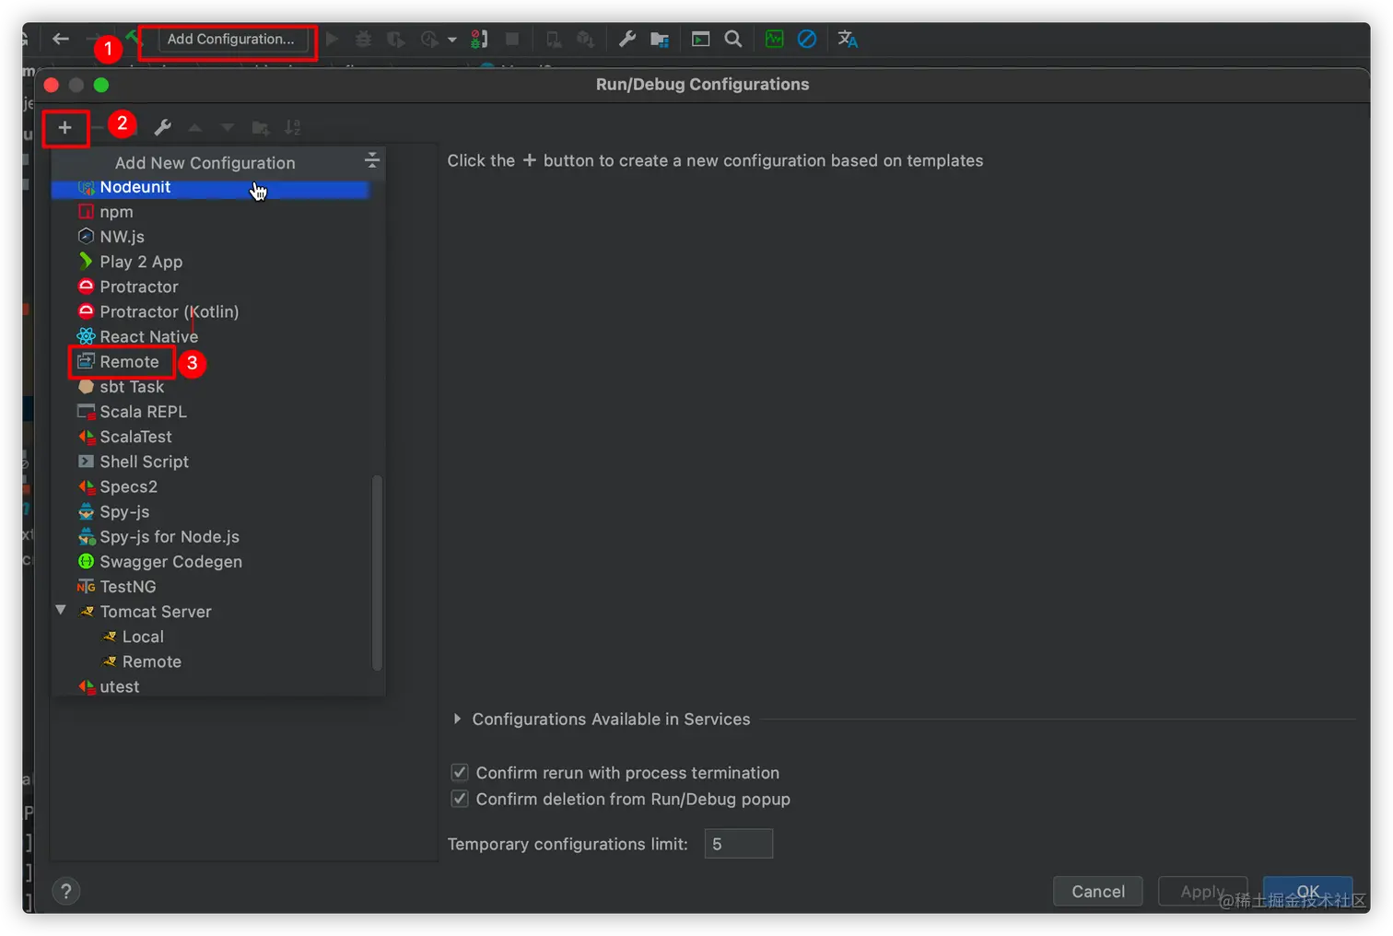Click Attach Debugger to Process icon

pos(479,39)
